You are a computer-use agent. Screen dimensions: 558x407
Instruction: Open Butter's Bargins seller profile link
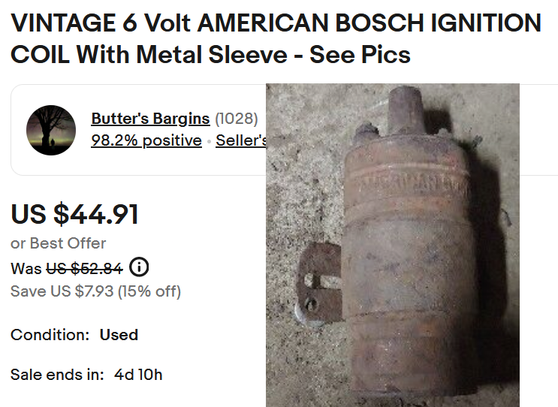(x=150, y=119)
